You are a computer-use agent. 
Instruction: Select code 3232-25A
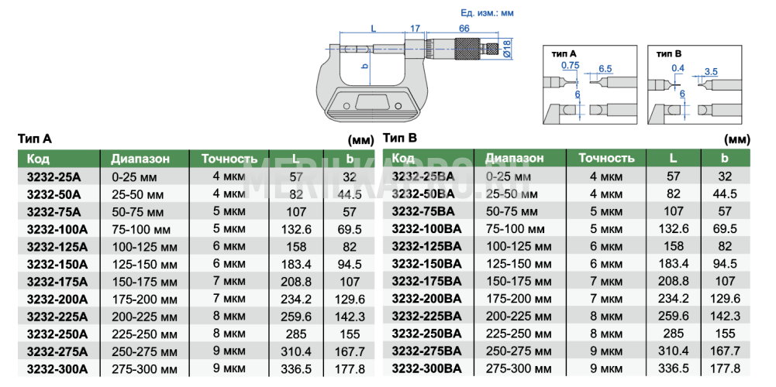coord(53,176)
